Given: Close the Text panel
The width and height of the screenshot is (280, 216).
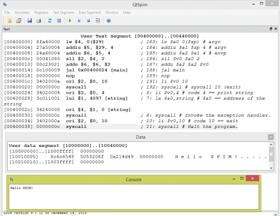Looking at the screenshot, I should click(276, 29).
